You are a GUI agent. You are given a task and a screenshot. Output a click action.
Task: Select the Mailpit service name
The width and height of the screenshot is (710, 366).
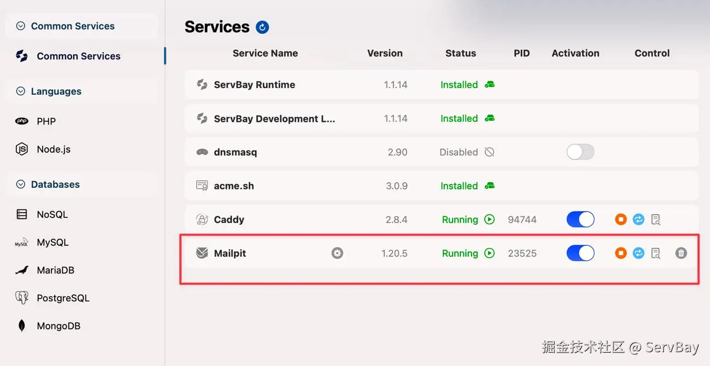click(230, 253)
